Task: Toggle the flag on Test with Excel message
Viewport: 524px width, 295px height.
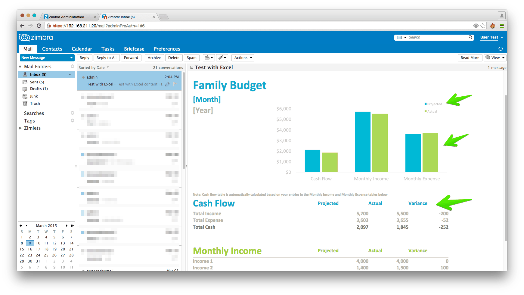Action: (175, 84)
